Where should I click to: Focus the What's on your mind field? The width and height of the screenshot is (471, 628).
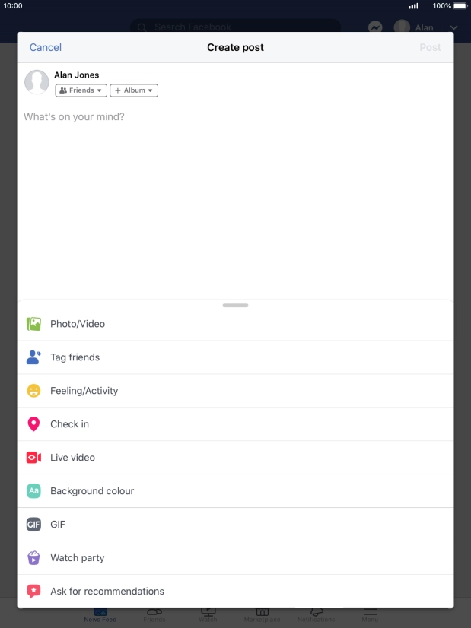235,200
